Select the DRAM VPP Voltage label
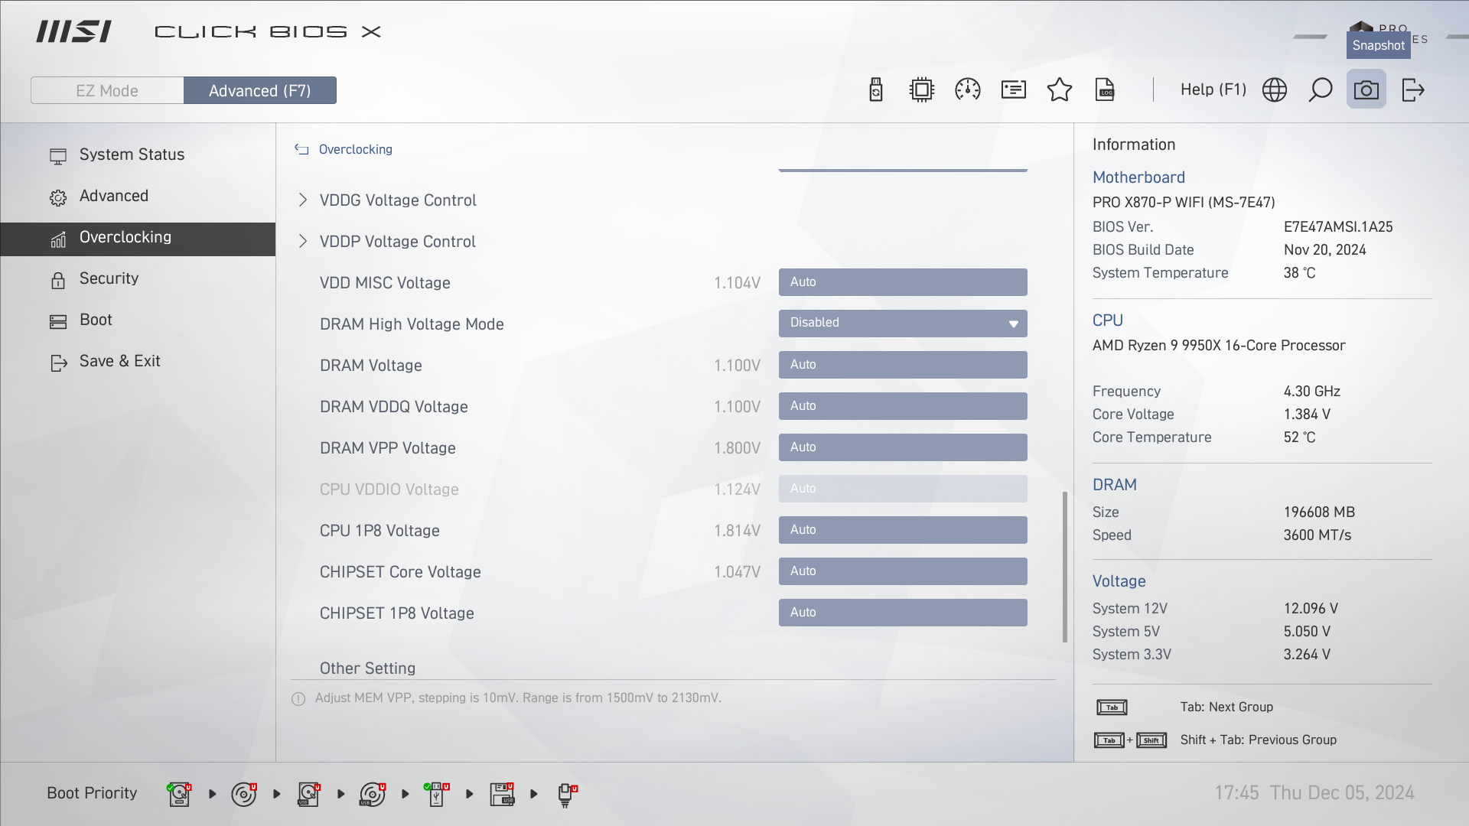This screenshot has height=826, width=1469. pyautogui.click(x=388, y=448)
